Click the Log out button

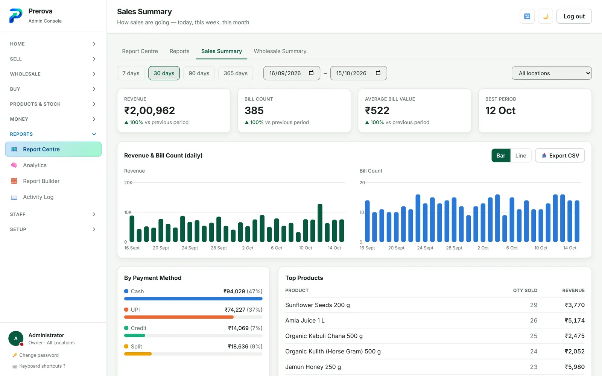[x=574, y=16]
